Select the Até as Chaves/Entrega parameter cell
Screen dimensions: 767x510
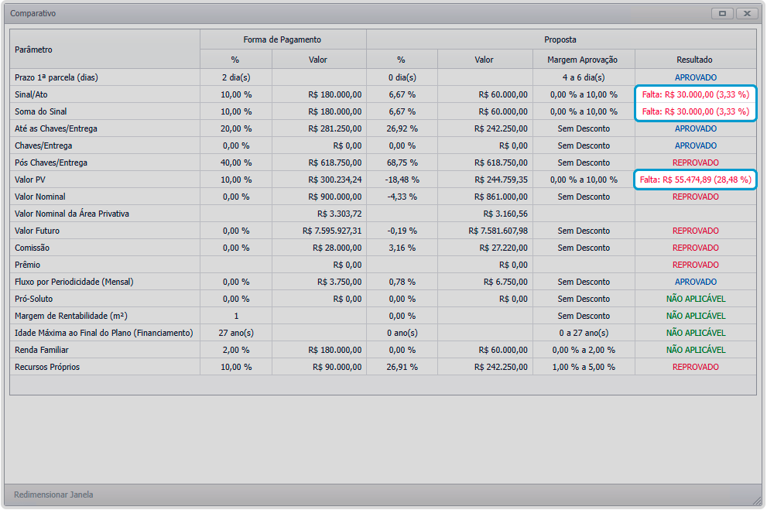[104, 128]
